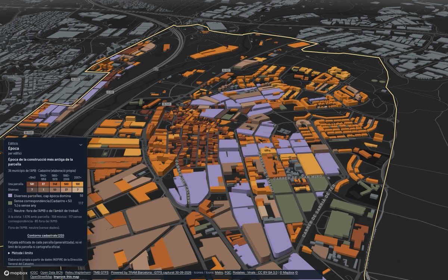Open the Metro icons attribution link
This screenshot has height=280, width=448.
(x=219, y=273)
